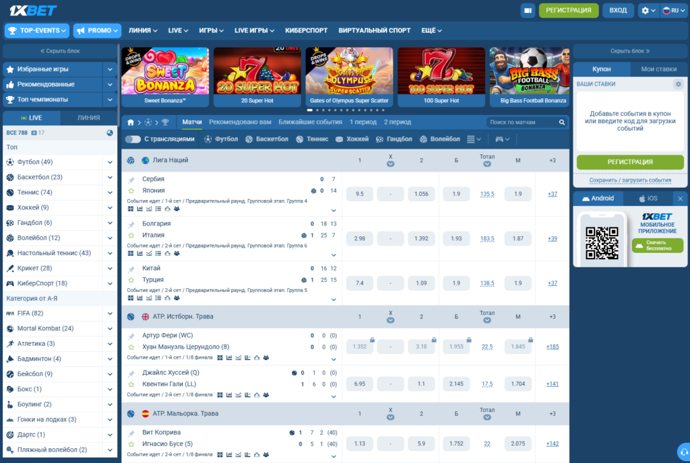
Task: Favorite the Джайлс Хуссей match star
Action: (x=131, y=384)
